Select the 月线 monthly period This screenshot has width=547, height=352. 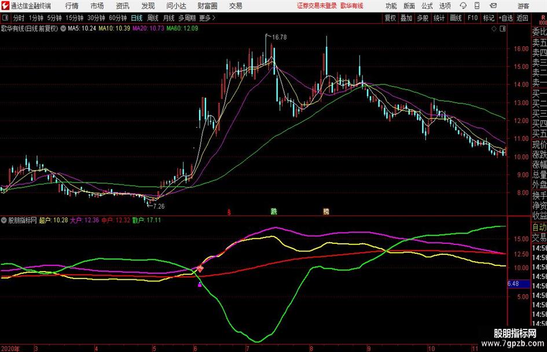pos(168,18)
